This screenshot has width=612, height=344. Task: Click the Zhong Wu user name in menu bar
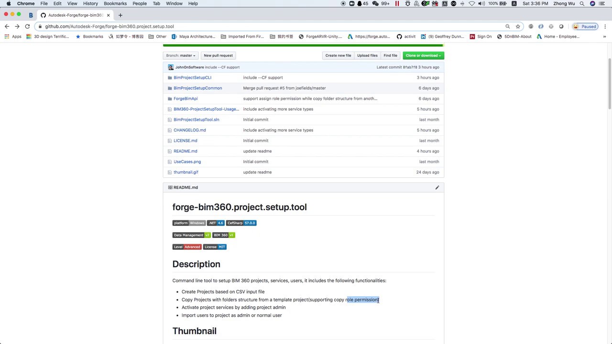pos(564,3)
